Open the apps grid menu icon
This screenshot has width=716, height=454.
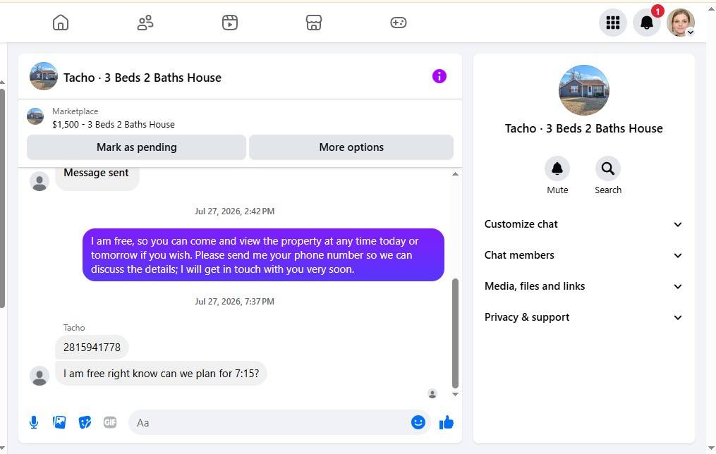coord(613,23)
